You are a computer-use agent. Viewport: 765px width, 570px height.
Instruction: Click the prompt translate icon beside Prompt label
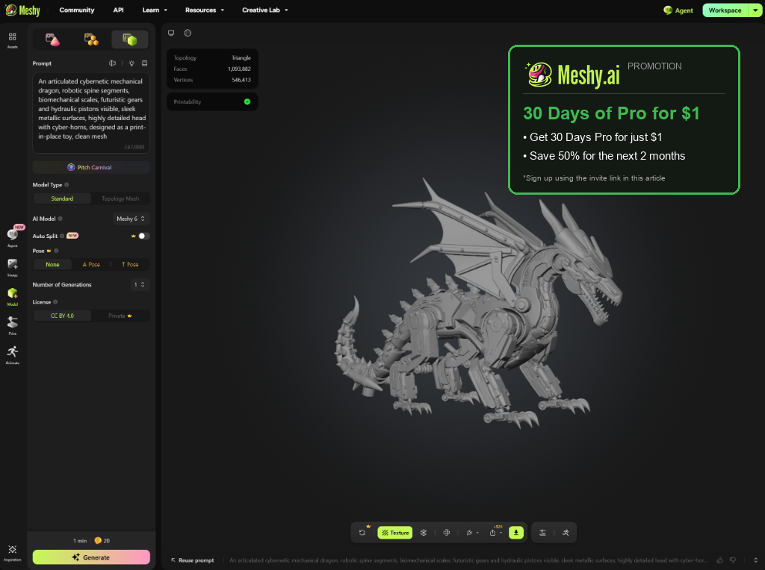point(113,63)
